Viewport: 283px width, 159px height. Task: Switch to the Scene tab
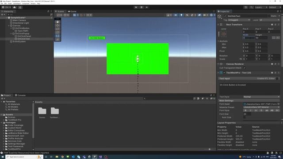click(x=60, y=11)
